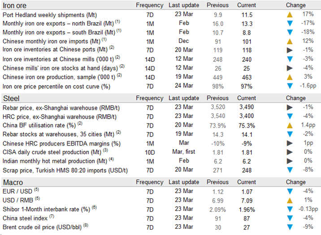Click the blue down arrow for north Brazil exports
Viewport: 321px width, 235px height.
[x=290, y=24]
